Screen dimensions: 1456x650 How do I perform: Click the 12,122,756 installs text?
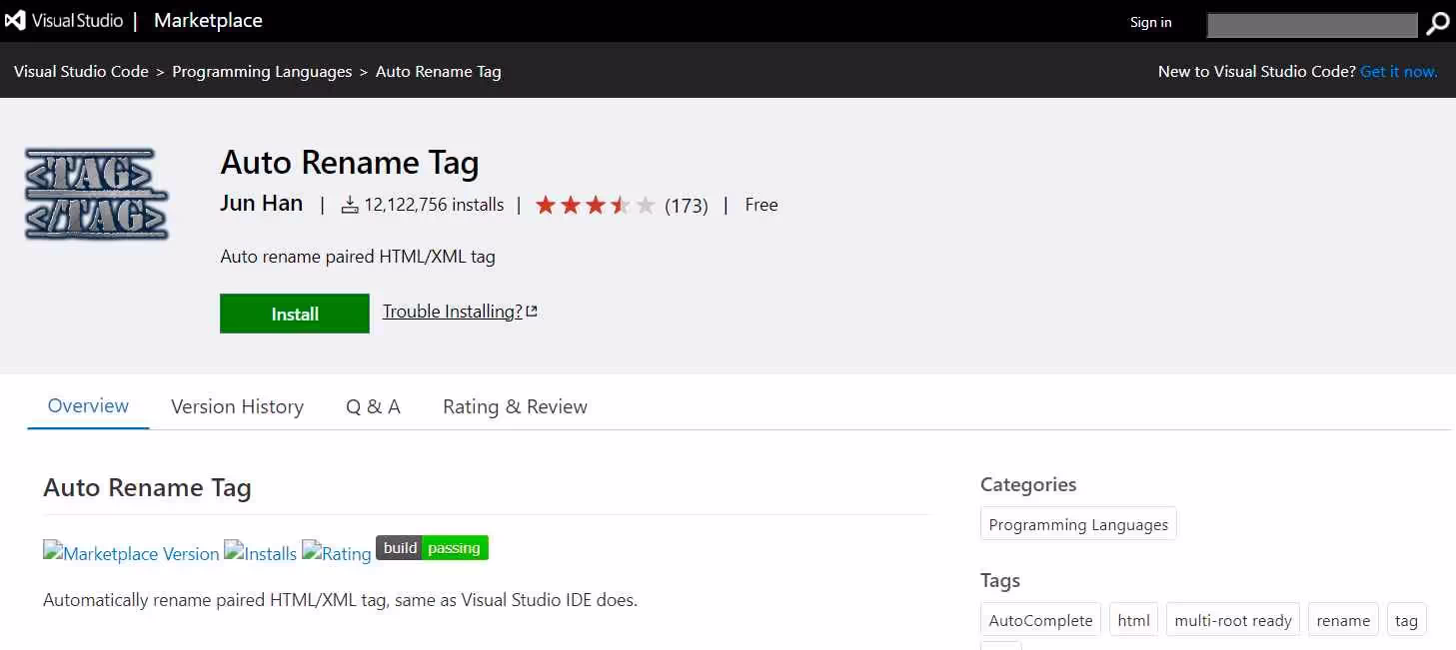434,205
